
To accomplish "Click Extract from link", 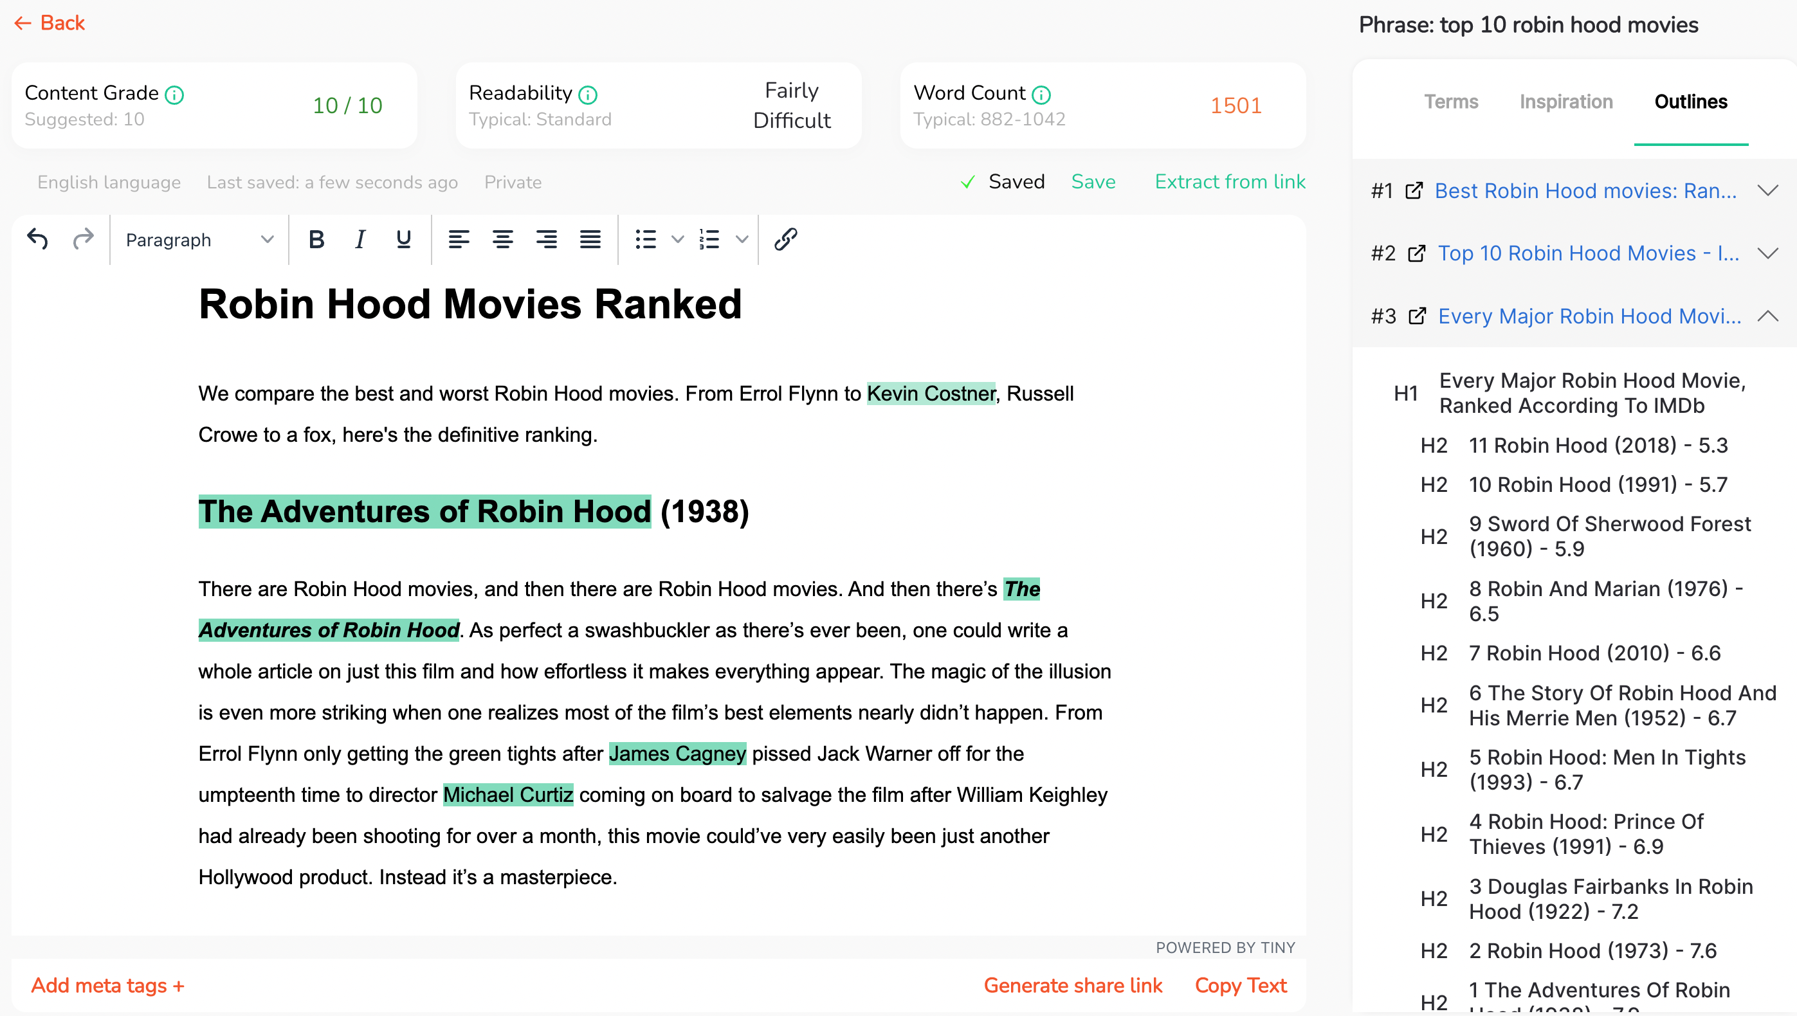I will 1230,181.
